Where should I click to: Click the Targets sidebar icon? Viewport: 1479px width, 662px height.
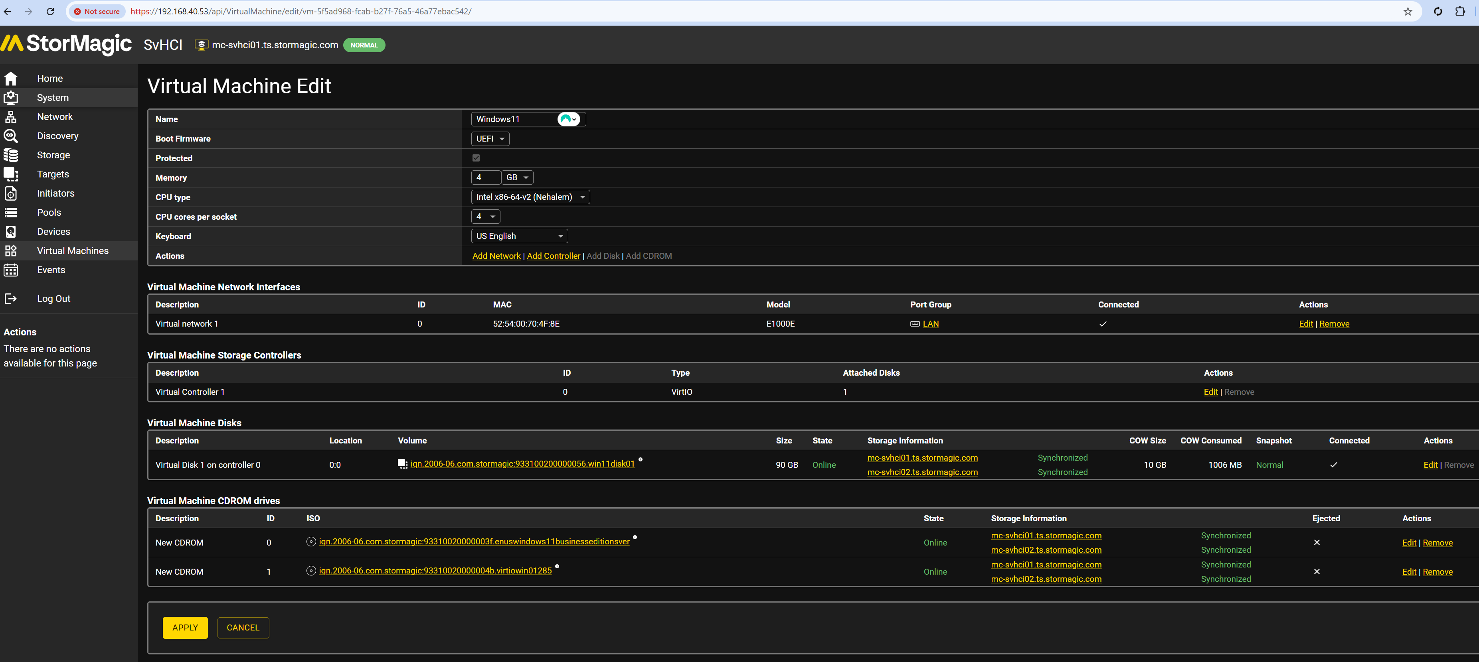click(x=11, y=174)
